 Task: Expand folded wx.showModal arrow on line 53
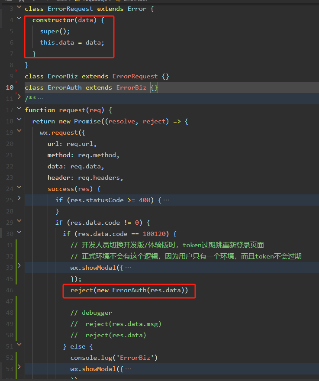[19, 367]
